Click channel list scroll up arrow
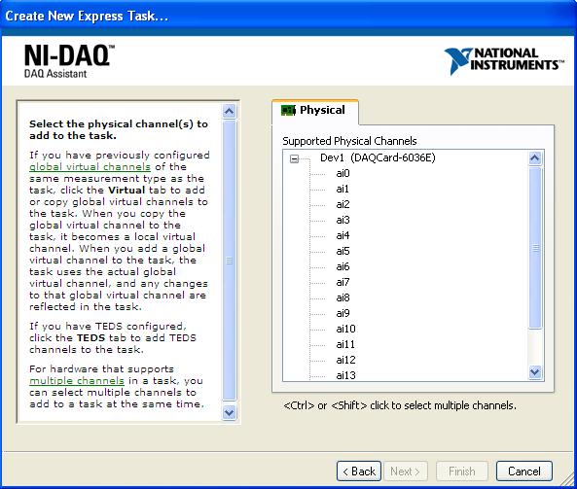Image resolution: width=577 pixels, height=489 pixels. coord(535,158)
